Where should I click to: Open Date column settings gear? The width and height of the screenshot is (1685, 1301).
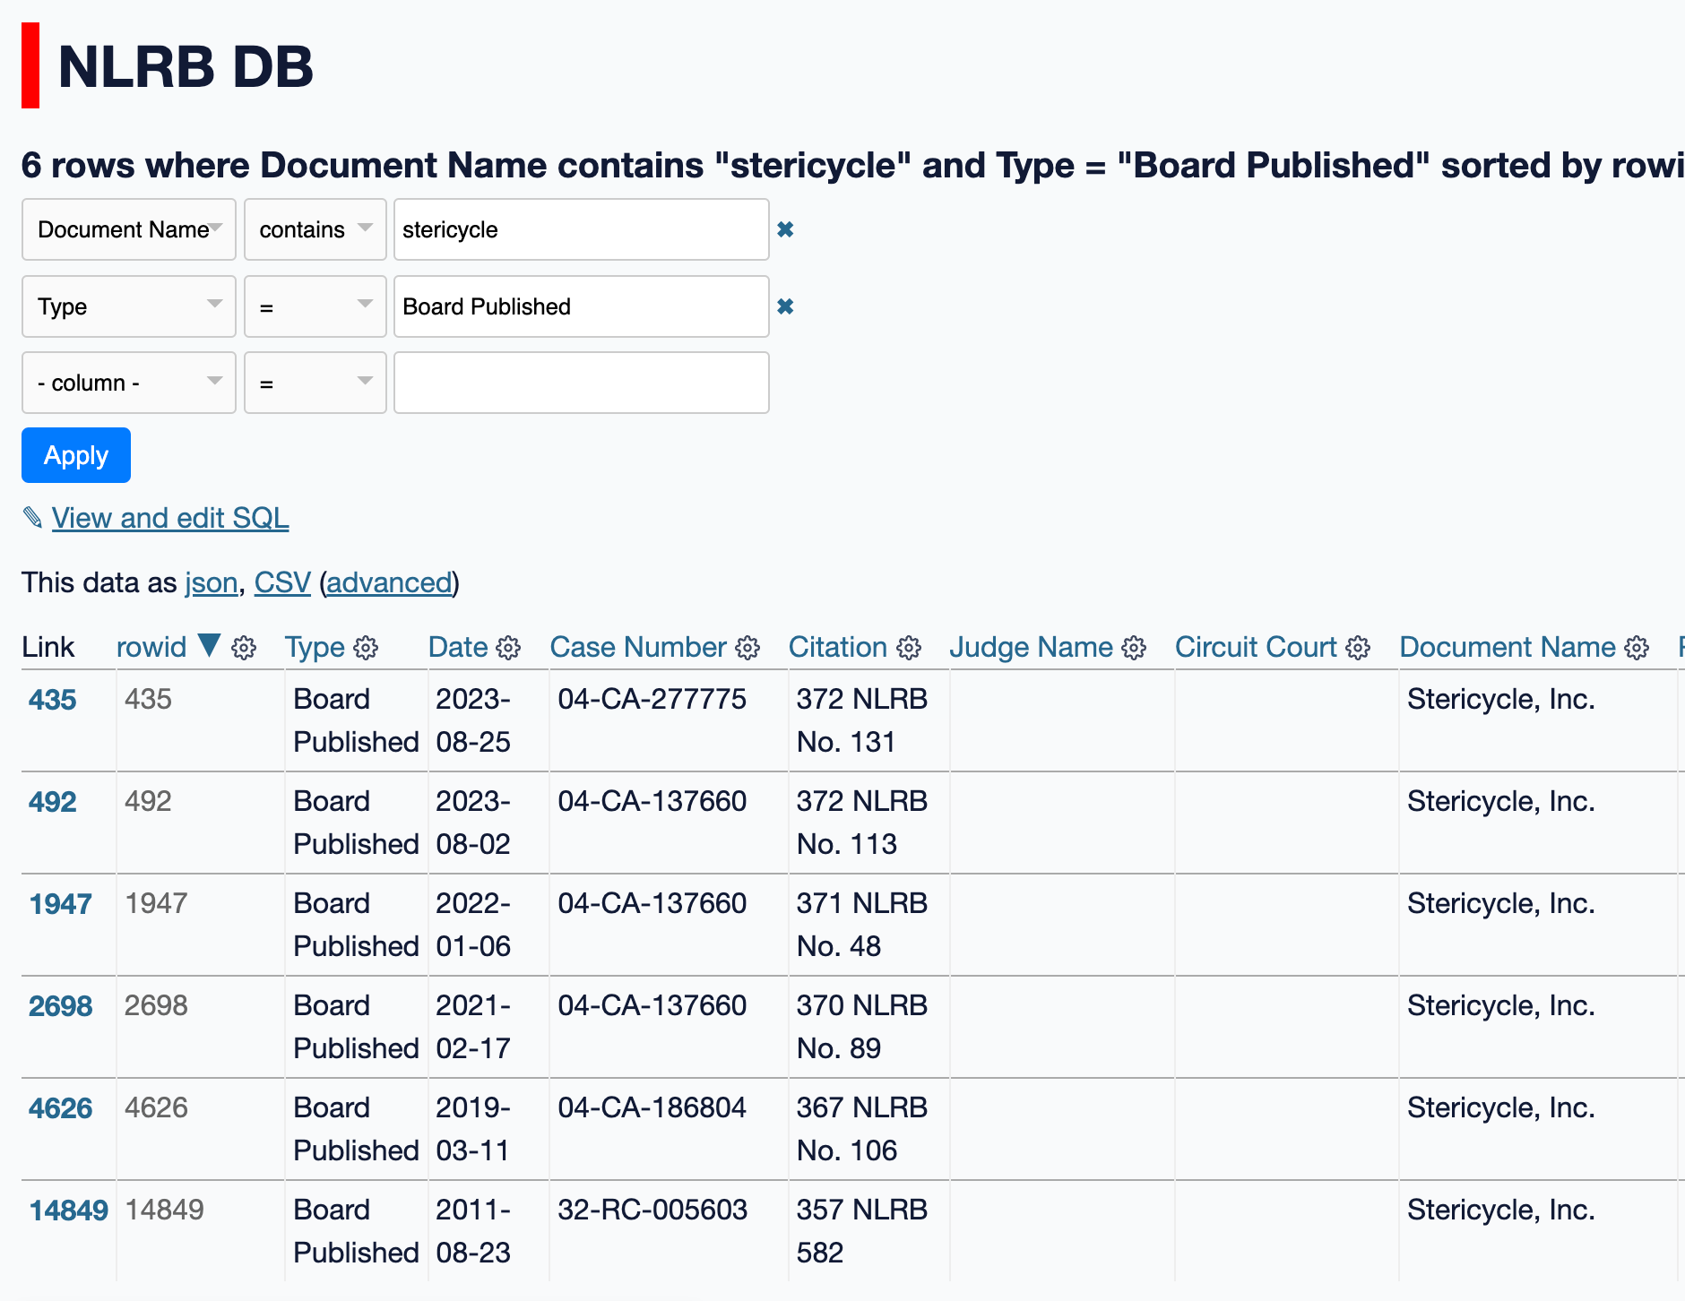(x=508, y=648)
